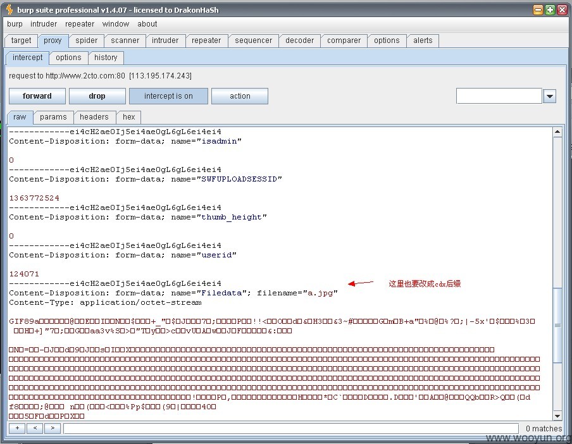Viewport: 572px width, 444px height.
Task: Minimize the Burp Suite window
Action: point(538,10)
